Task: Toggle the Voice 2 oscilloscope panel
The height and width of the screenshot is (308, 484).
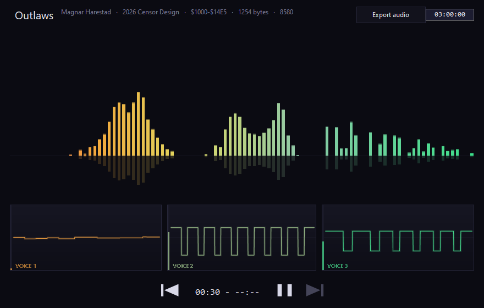Action: point(241,238)
